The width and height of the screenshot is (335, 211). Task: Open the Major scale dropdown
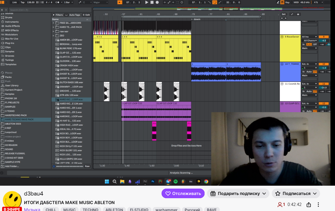pos(100,2)
